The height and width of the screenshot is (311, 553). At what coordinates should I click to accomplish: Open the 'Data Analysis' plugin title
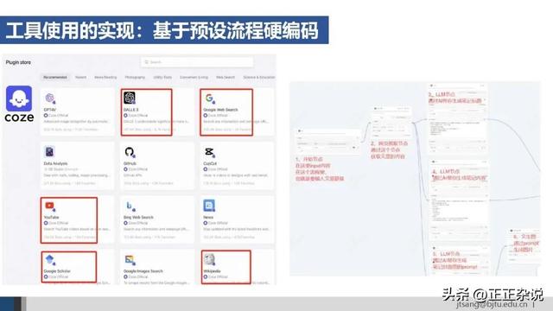point(55,163)
